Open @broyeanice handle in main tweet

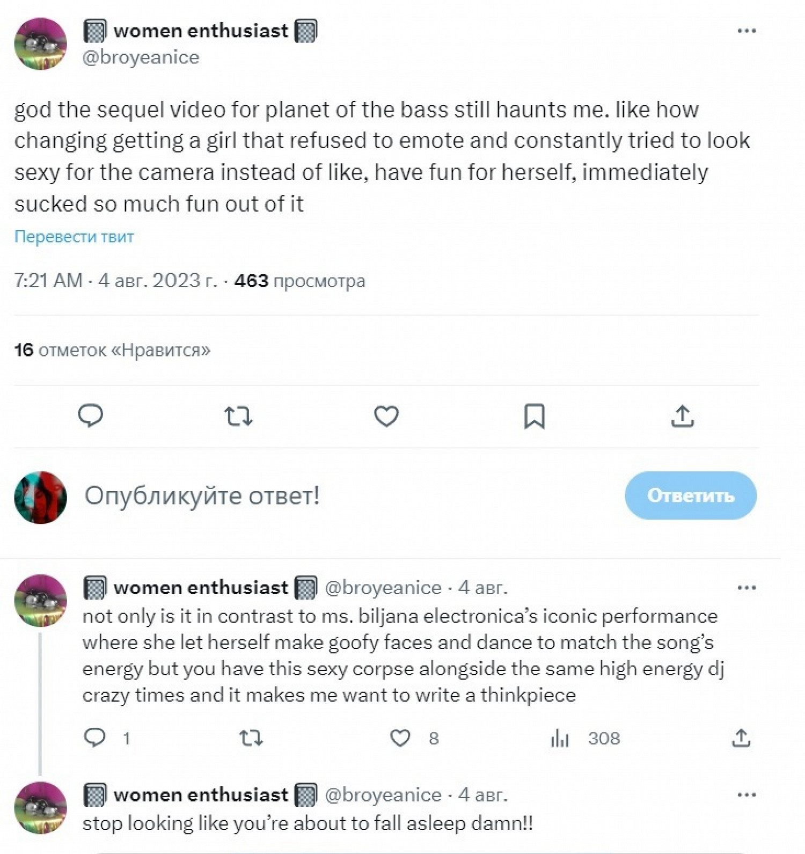[x=141, y=57]
